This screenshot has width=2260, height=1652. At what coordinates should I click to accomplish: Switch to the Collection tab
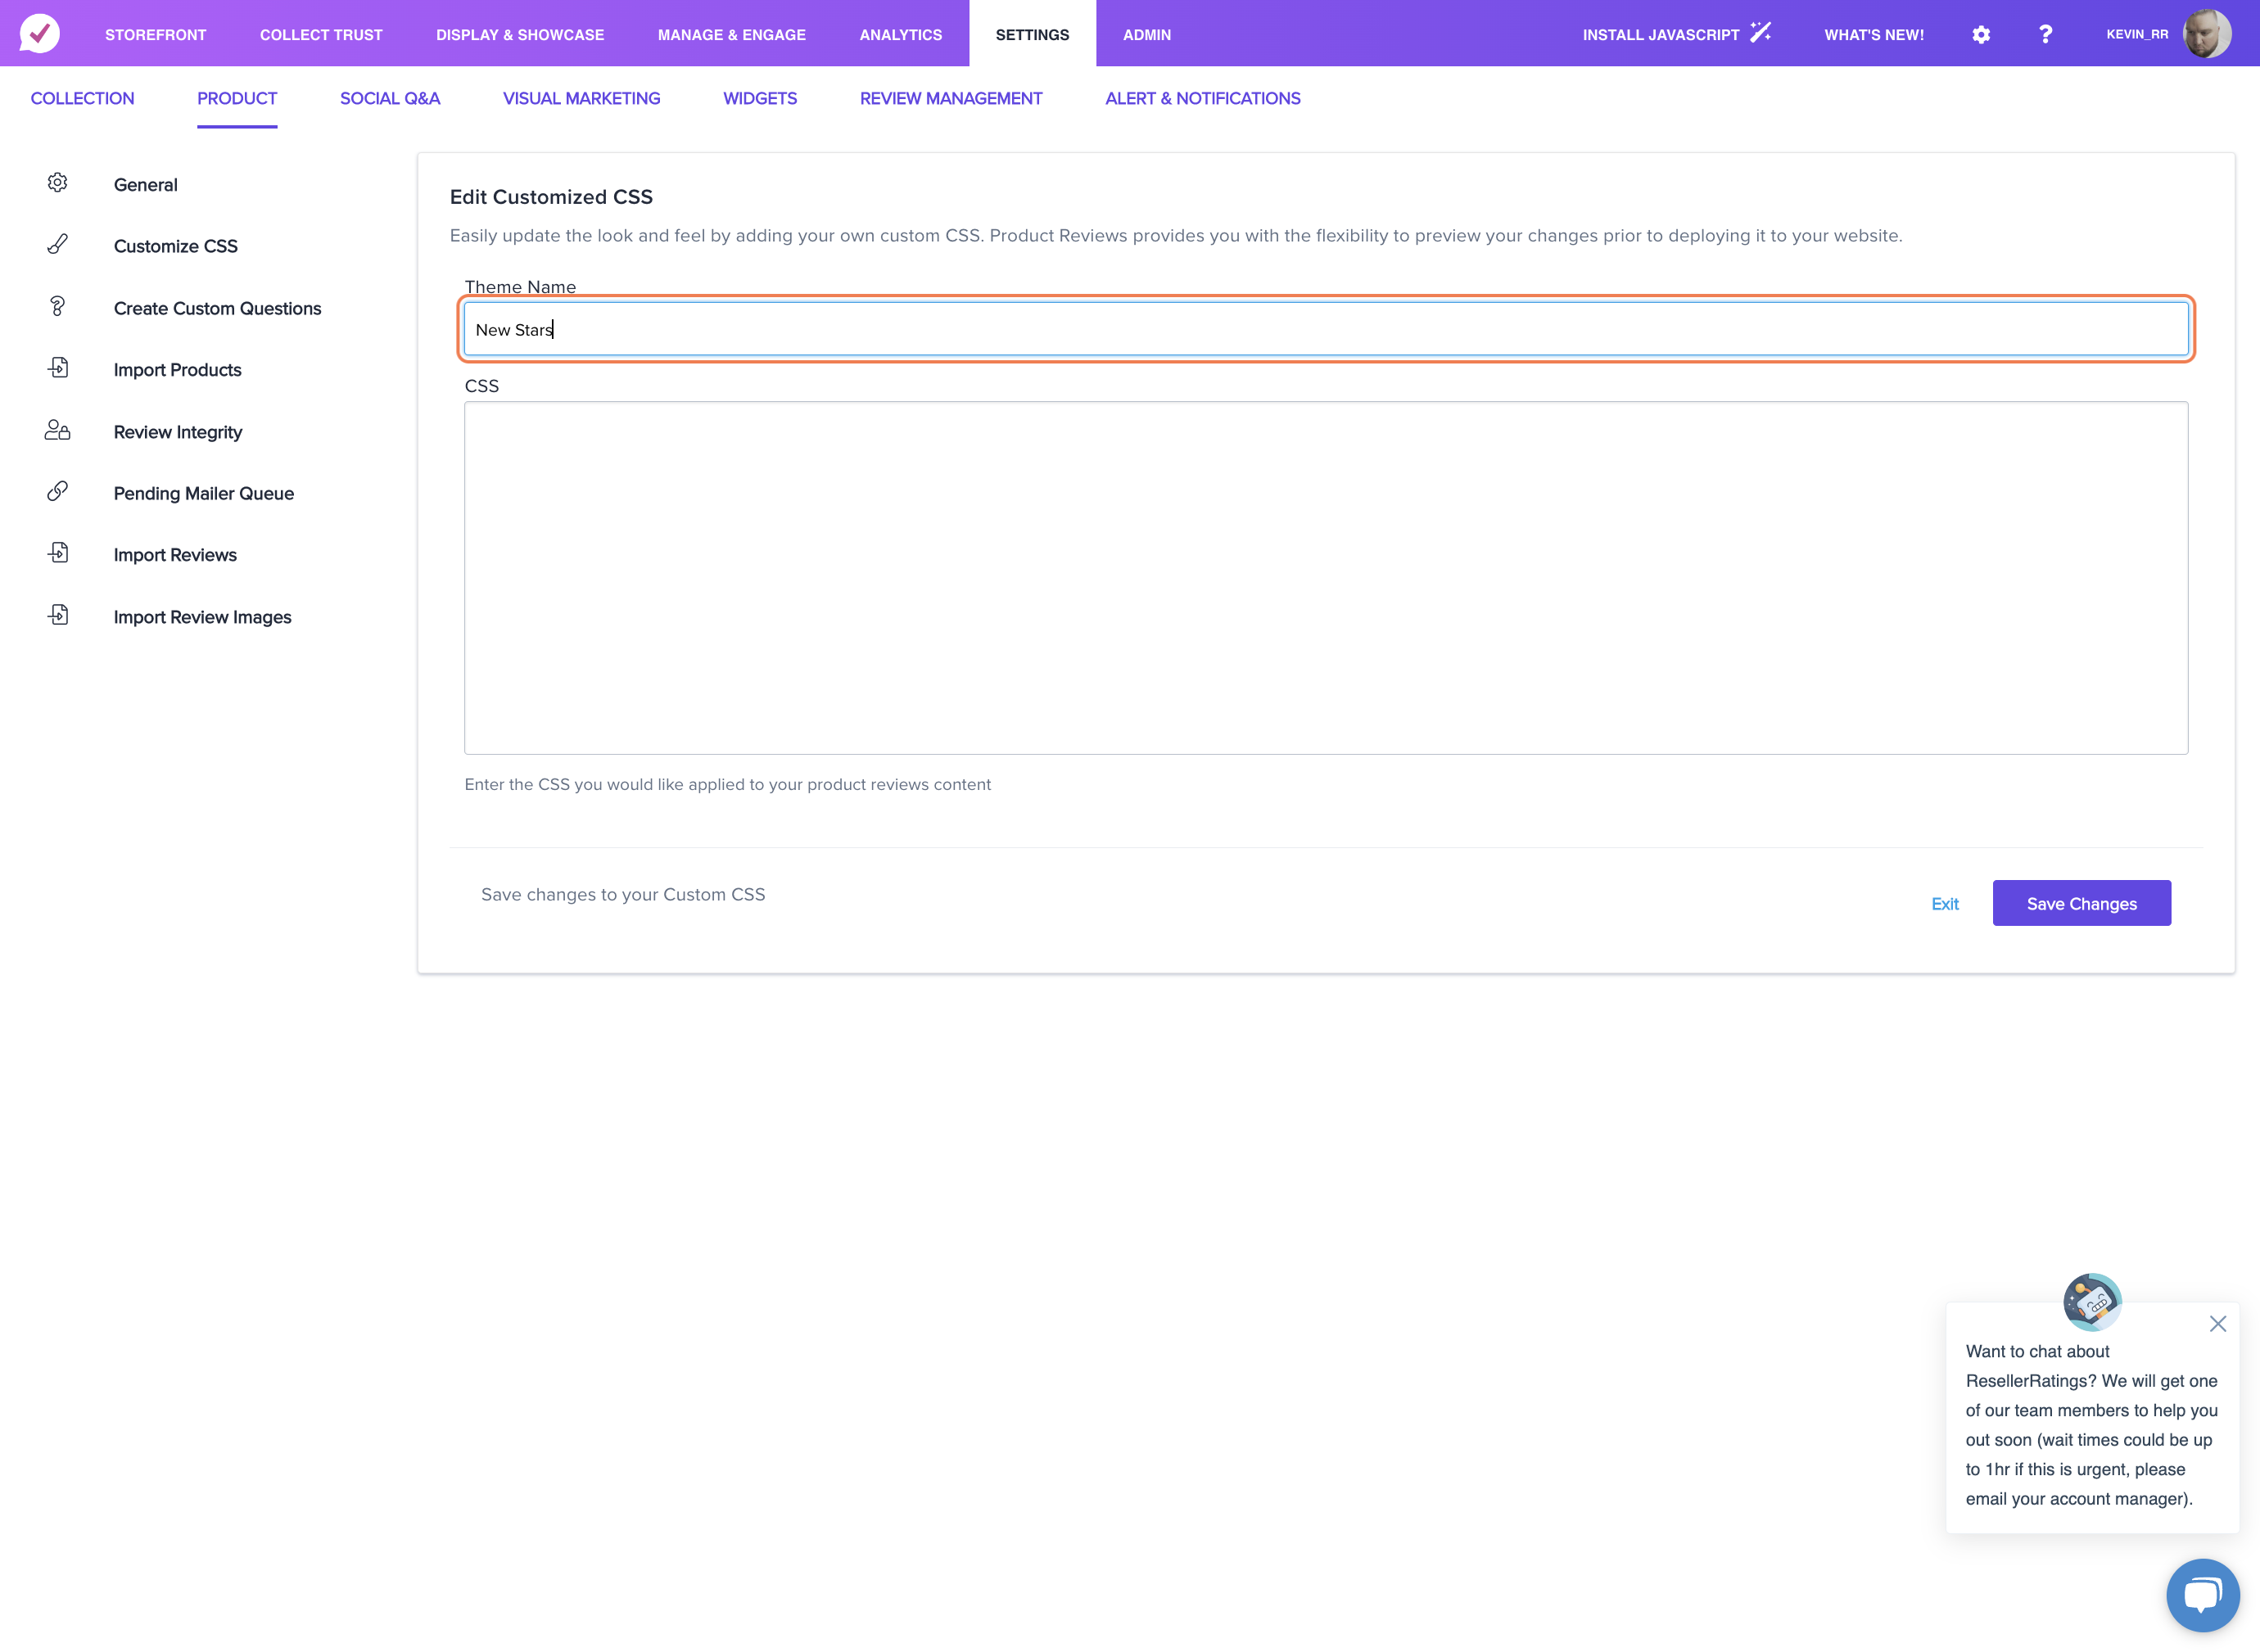pos(82,98)
